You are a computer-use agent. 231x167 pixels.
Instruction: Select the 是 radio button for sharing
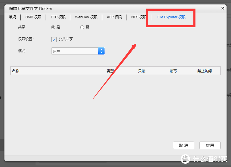53,28
